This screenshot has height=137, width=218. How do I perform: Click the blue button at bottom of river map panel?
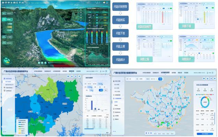[x=205, y=133]
